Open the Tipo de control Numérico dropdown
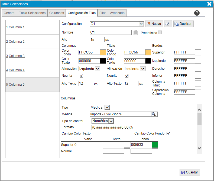The height and width of the screenshot is (181, 214). pos(111,121)
